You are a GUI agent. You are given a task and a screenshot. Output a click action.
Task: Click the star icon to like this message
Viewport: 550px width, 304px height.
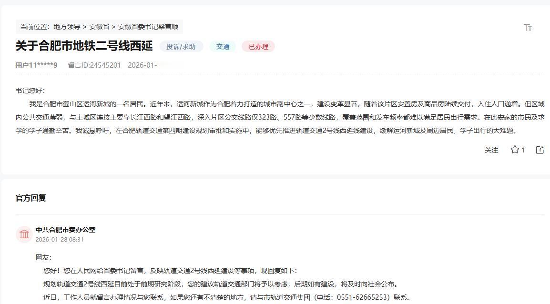(514, 150)
